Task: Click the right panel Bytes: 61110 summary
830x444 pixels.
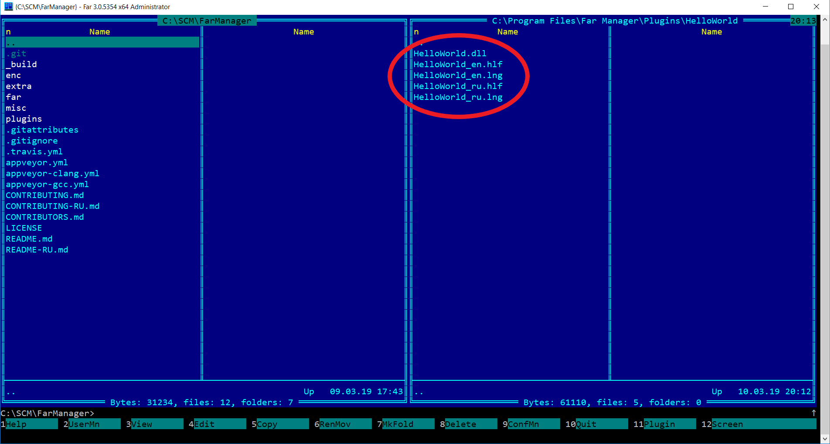Action: tap(612, 402)
